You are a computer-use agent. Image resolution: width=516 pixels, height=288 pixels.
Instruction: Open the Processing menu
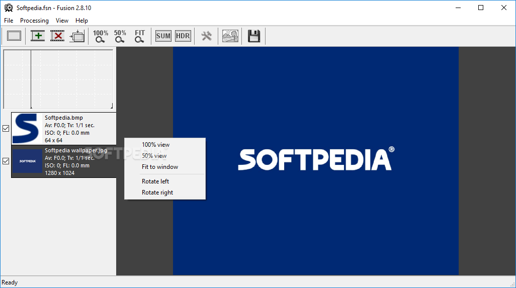click(34, 21)
